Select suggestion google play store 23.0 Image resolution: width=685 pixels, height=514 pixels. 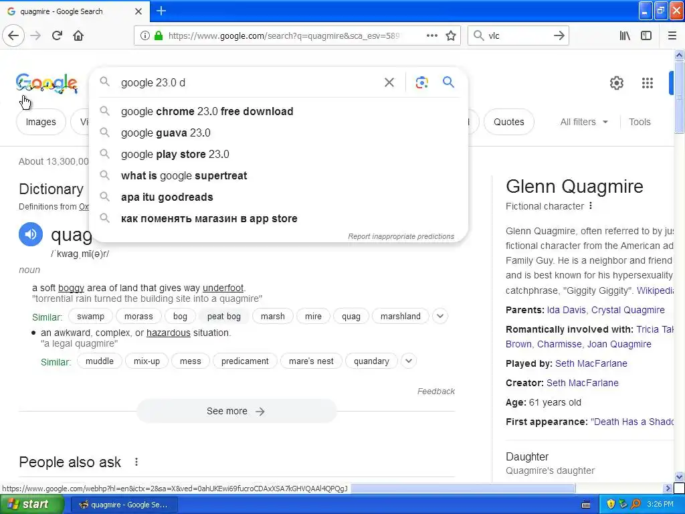coord(279,155)
